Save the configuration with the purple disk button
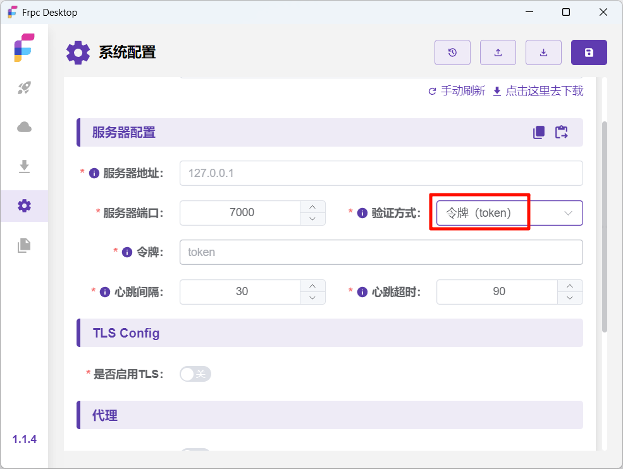623x469 pixels. [x=589, y=52]
